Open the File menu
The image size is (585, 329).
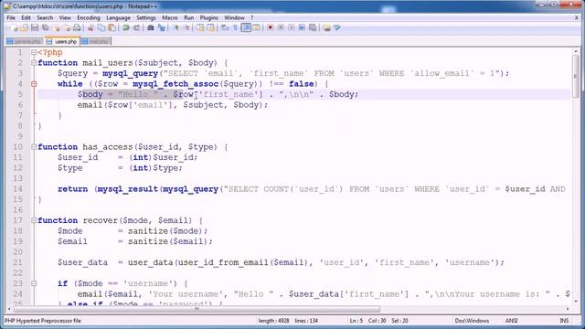[11, 17]
